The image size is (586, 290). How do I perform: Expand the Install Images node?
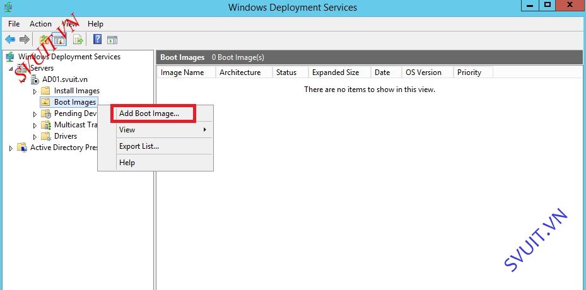tap(35, 91)
